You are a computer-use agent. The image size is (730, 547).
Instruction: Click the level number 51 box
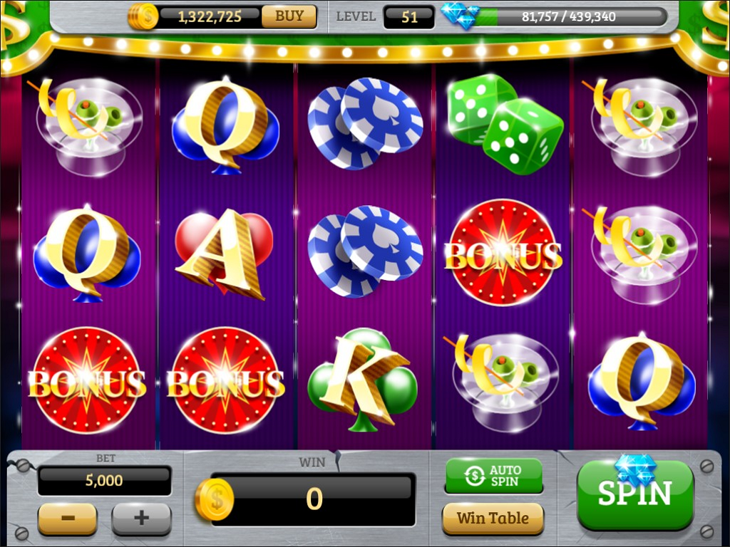tap(409, 17)
